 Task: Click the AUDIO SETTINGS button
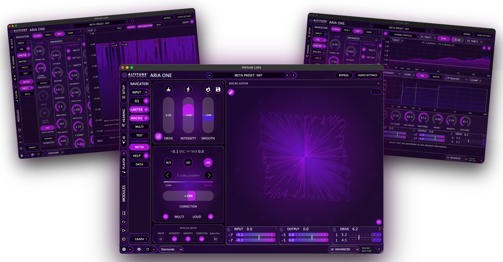point(368,75)
